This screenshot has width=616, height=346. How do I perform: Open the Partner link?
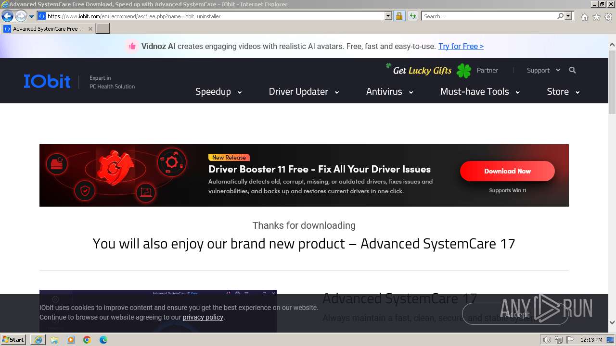(x=487, y=70)
